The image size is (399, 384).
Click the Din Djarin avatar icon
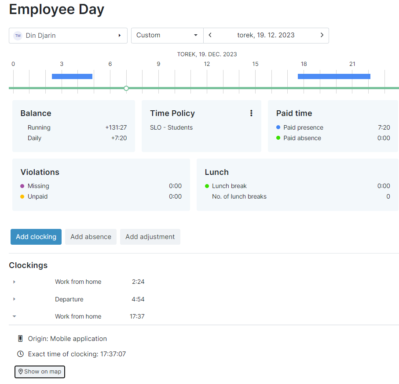[18, 36]
